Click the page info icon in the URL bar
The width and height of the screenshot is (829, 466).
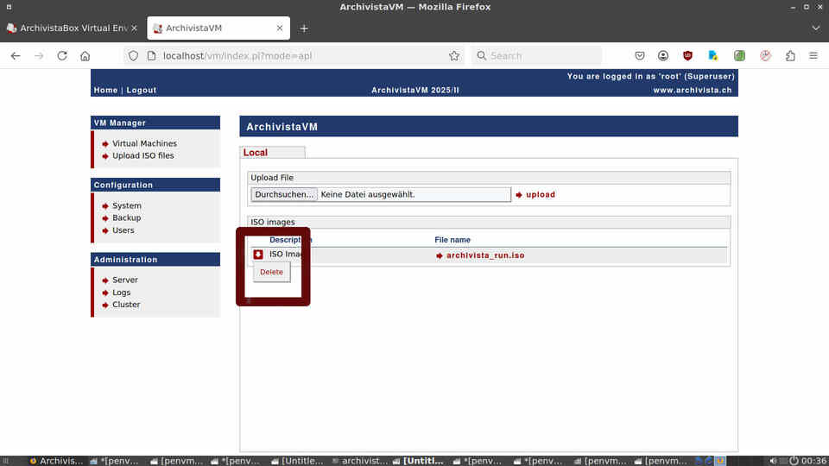[152, 55]
